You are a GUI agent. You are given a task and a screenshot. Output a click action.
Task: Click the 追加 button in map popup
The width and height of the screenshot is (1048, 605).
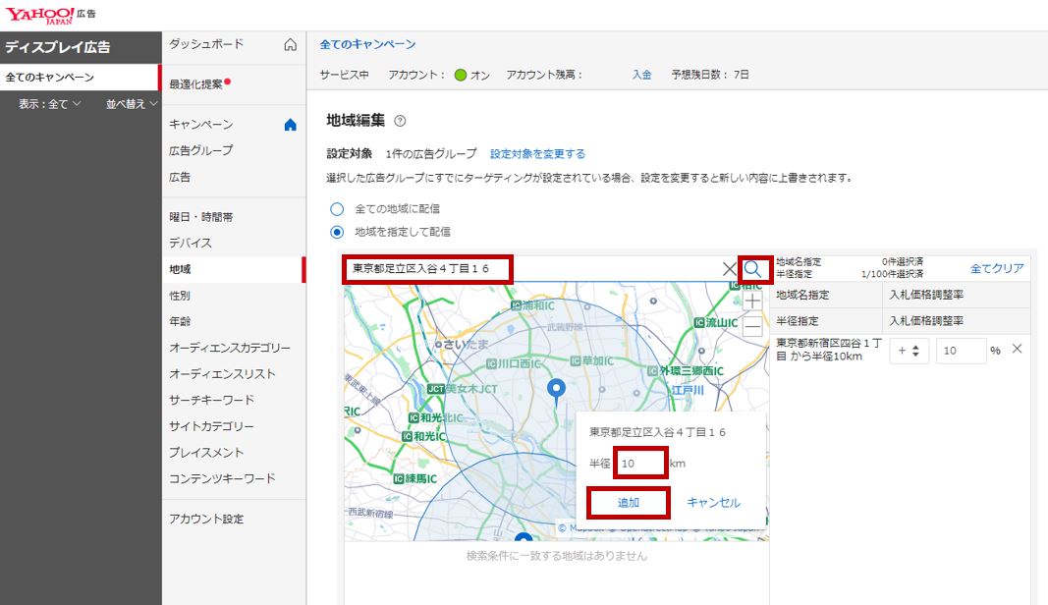[629, 503]
